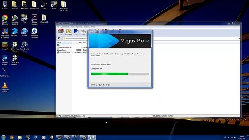
Task: Launch DAEMON Tools Lite shortcut
Action: (34, 33)
